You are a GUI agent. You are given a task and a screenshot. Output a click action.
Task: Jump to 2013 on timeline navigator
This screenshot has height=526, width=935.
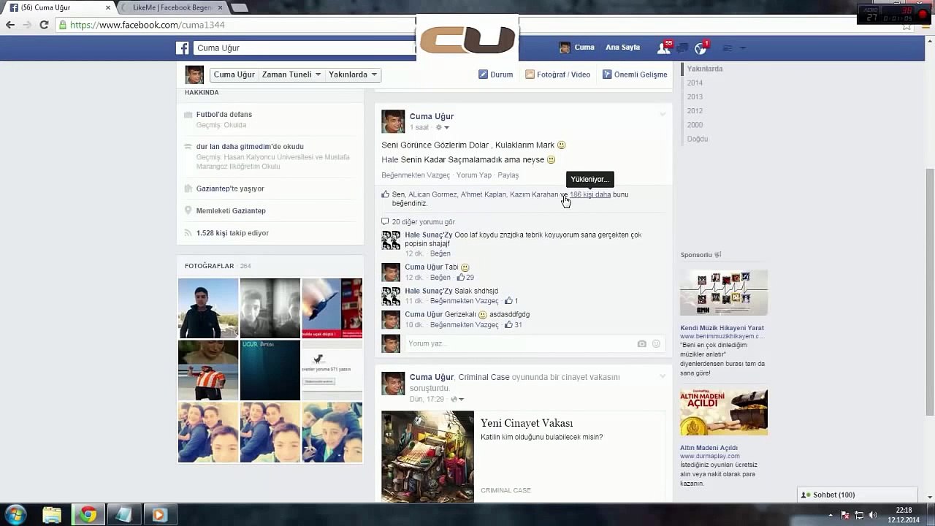[x=695, y=96]
